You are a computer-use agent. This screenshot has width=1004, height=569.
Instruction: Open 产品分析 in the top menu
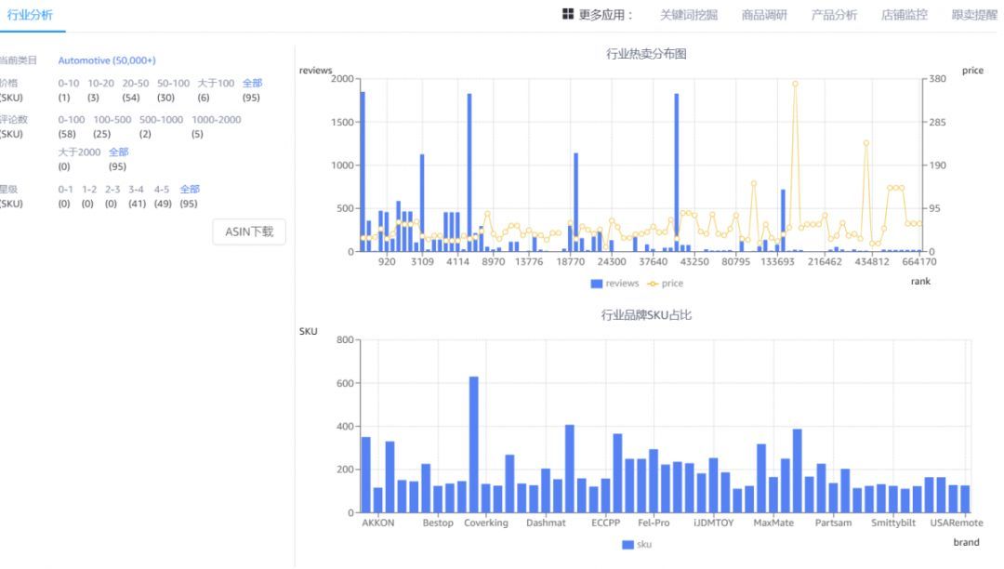(x=834, y=15)
